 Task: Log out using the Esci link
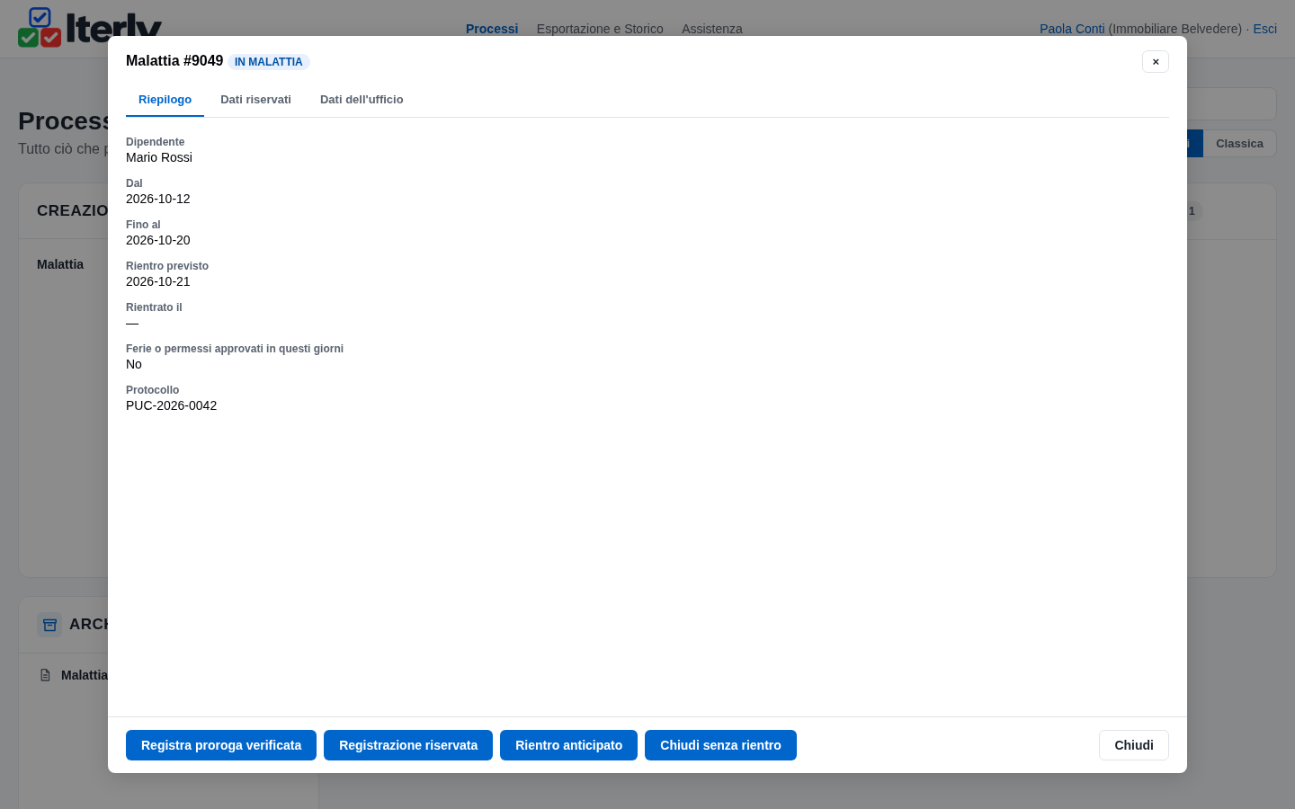tap(1264, 29)
